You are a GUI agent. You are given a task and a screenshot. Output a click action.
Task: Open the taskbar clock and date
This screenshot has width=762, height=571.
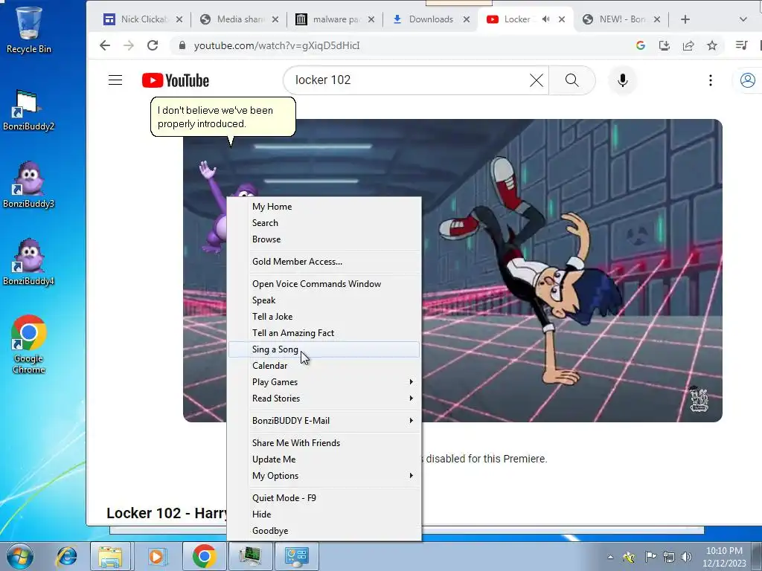(724, 557)
